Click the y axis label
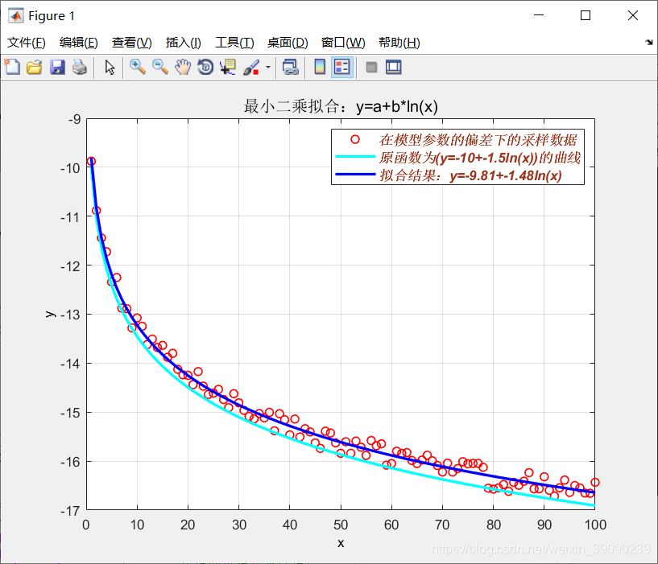658x564 pixels. tap(50, 314)
